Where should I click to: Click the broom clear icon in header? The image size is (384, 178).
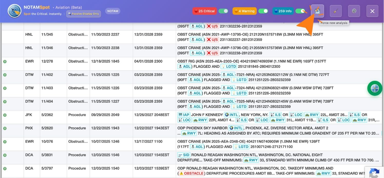point(336,11)
